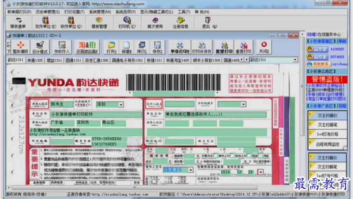This screenshot has height=199, width=353.
Task: Click 重复打印 reprint
Action: point(244,47)
